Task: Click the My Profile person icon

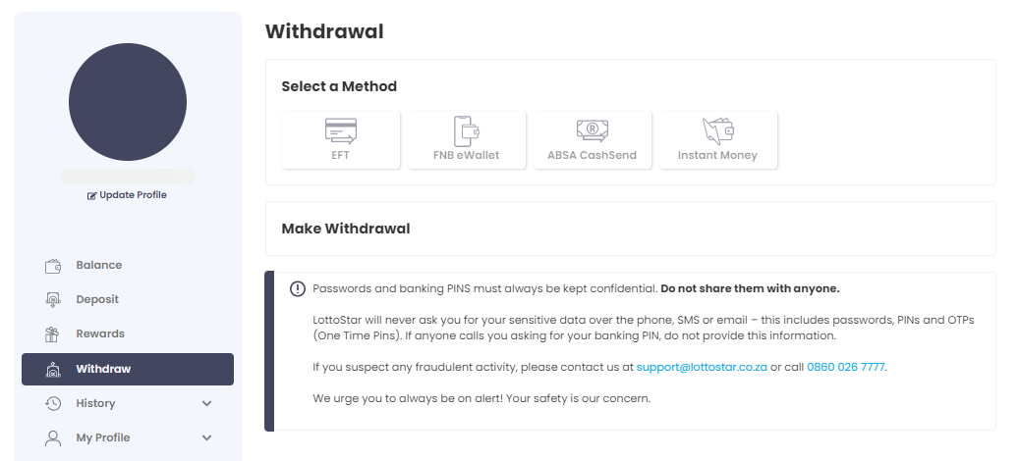Action: click(x=53, y=437)
